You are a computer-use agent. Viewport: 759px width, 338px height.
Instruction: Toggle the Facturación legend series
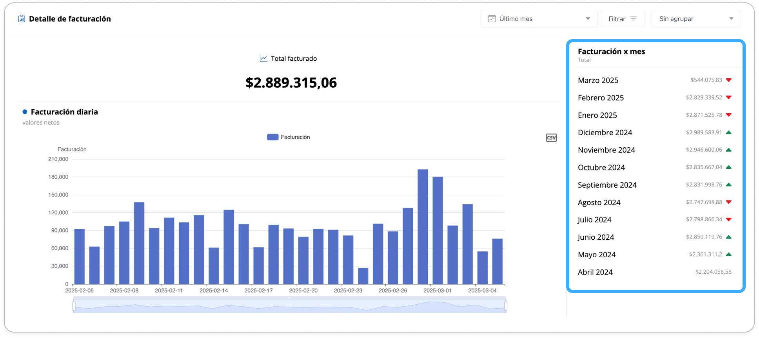[x=289, y=137]
